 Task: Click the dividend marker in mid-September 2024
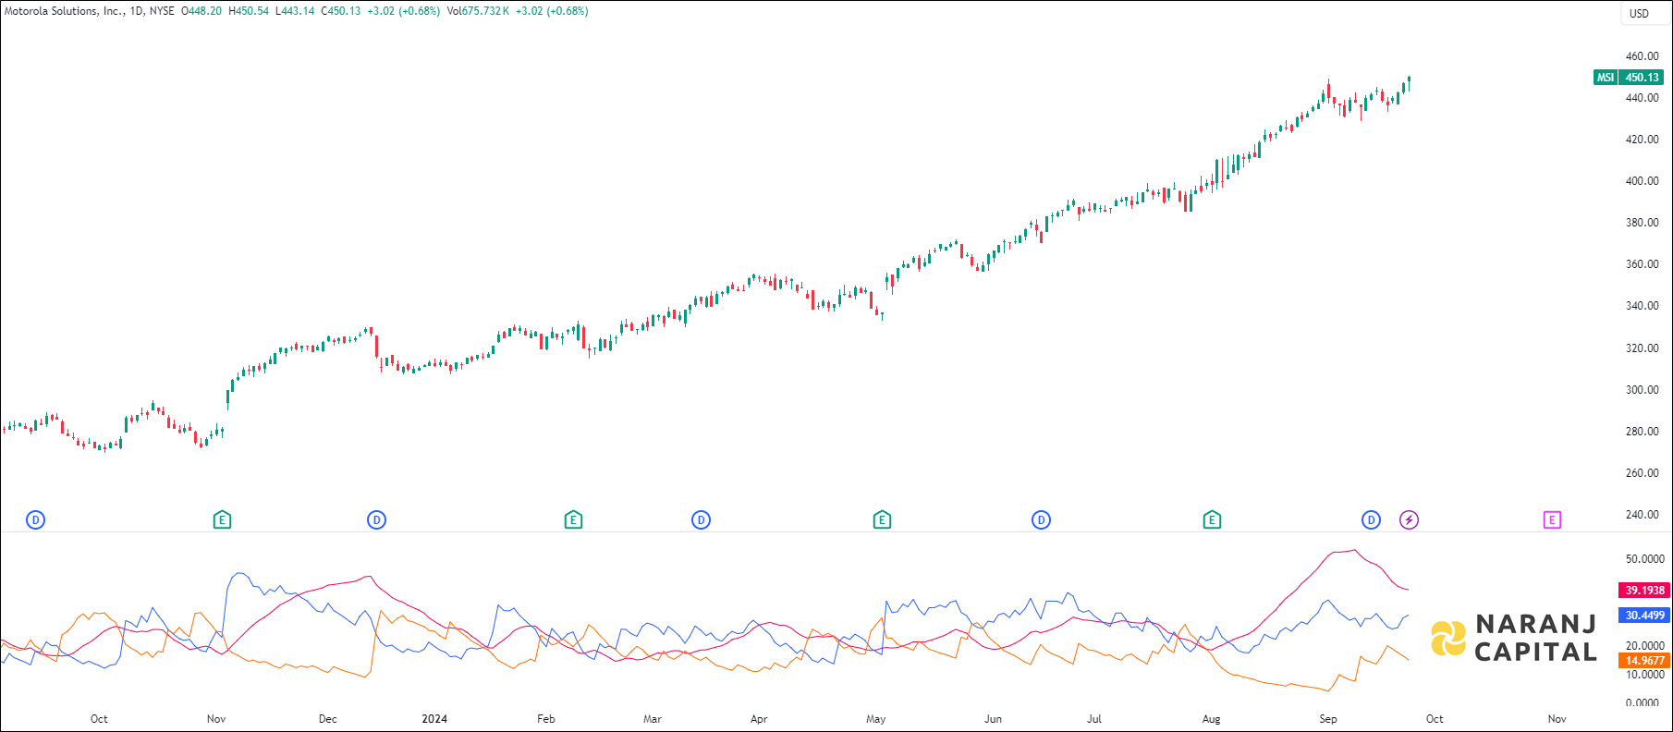click(x=1371, y=520)
